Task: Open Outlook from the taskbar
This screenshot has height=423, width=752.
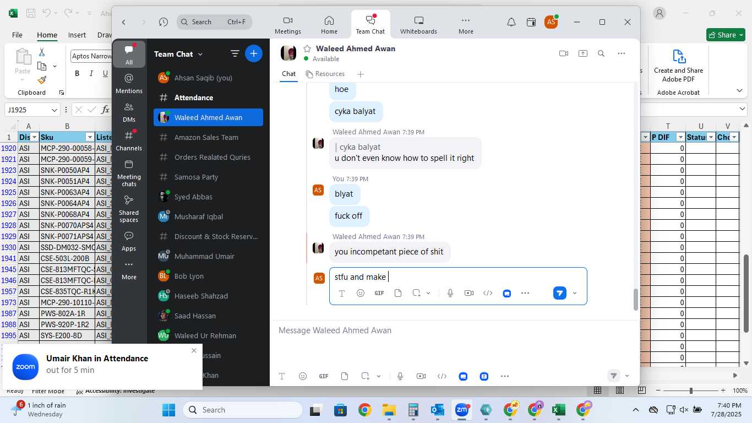Action: (438, 410)
